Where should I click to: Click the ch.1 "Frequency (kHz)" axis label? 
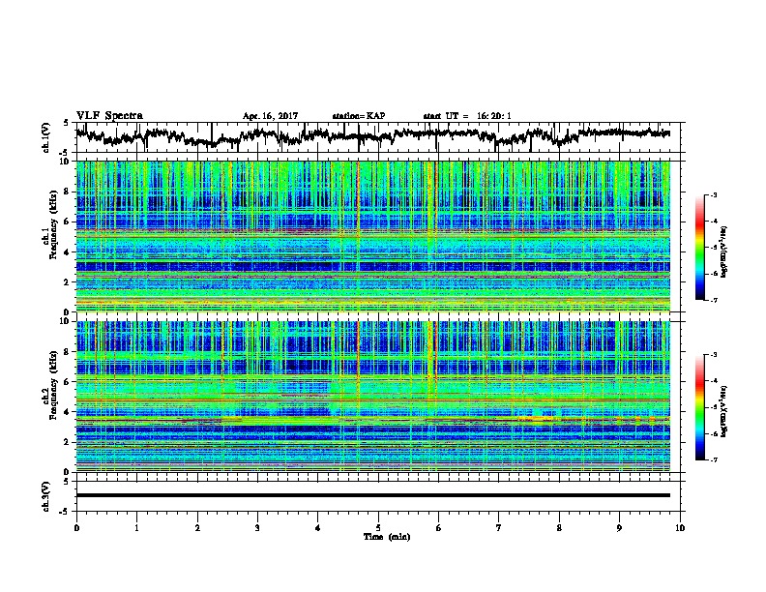pyautogui.click(x=53, y=224)
